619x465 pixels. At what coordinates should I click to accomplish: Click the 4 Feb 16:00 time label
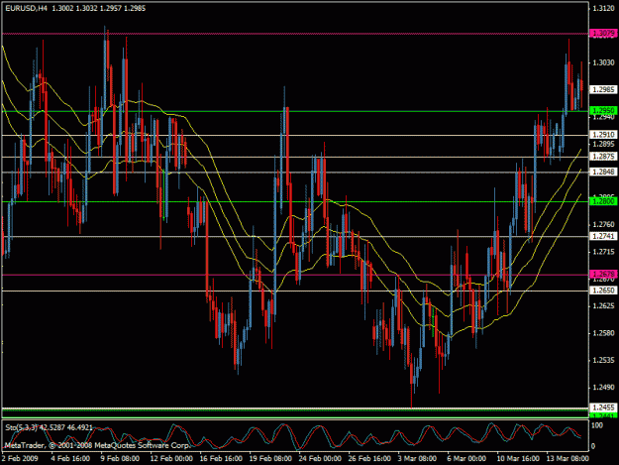[x=70, y=458]
